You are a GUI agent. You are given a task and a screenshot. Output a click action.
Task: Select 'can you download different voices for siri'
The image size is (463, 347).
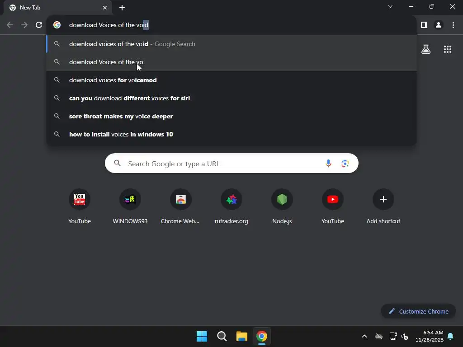(x=231, y=98)
